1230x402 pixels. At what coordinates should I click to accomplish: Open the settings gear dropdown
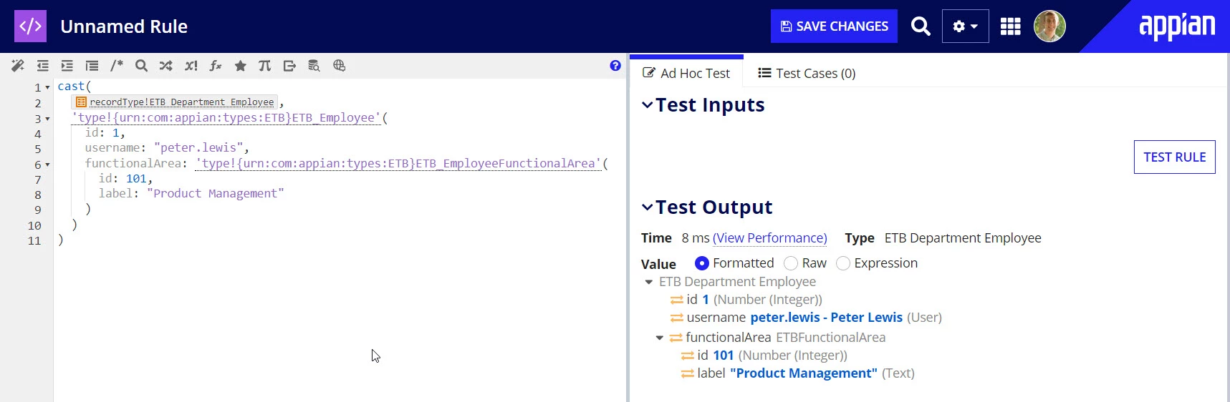tap(965, 26)
